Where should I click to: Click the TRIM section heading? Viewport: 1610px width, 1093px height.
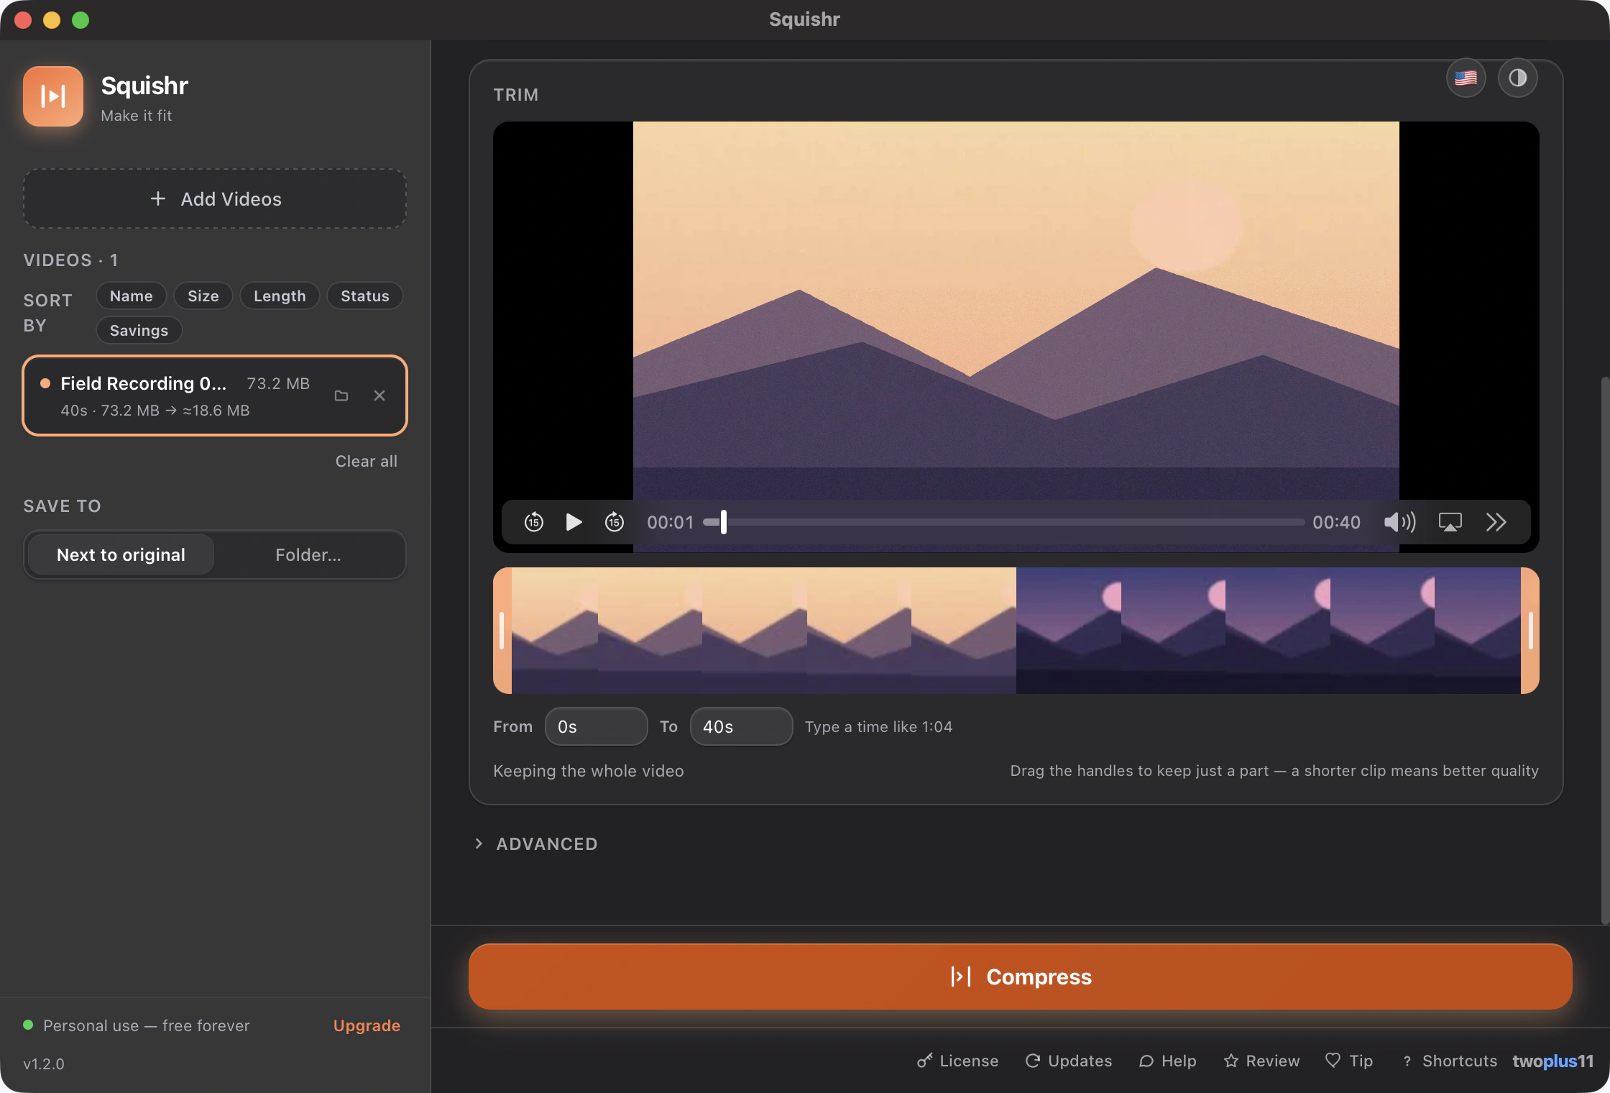(x=516, y=95)
